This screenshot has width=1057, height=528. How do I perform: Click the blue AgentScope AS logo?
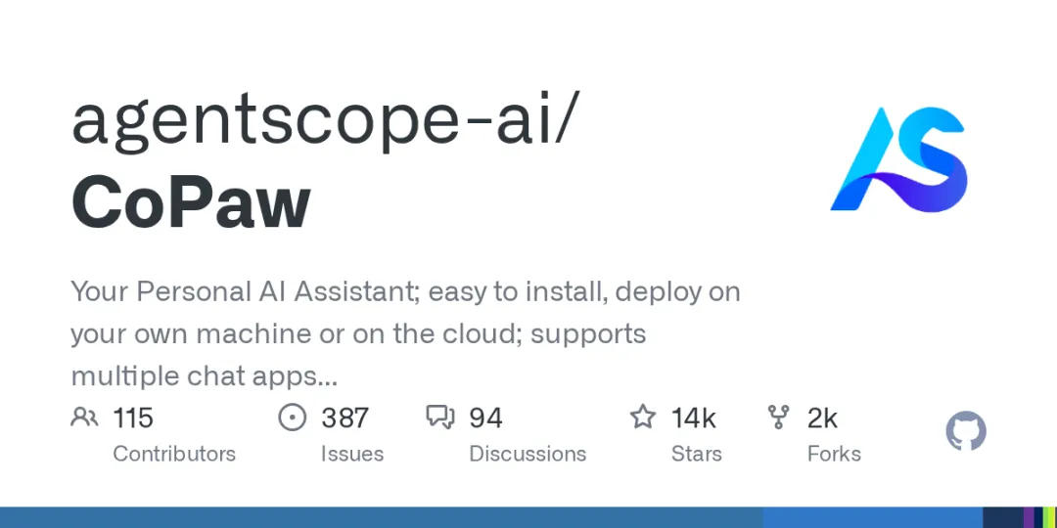(x=898, y=159)
